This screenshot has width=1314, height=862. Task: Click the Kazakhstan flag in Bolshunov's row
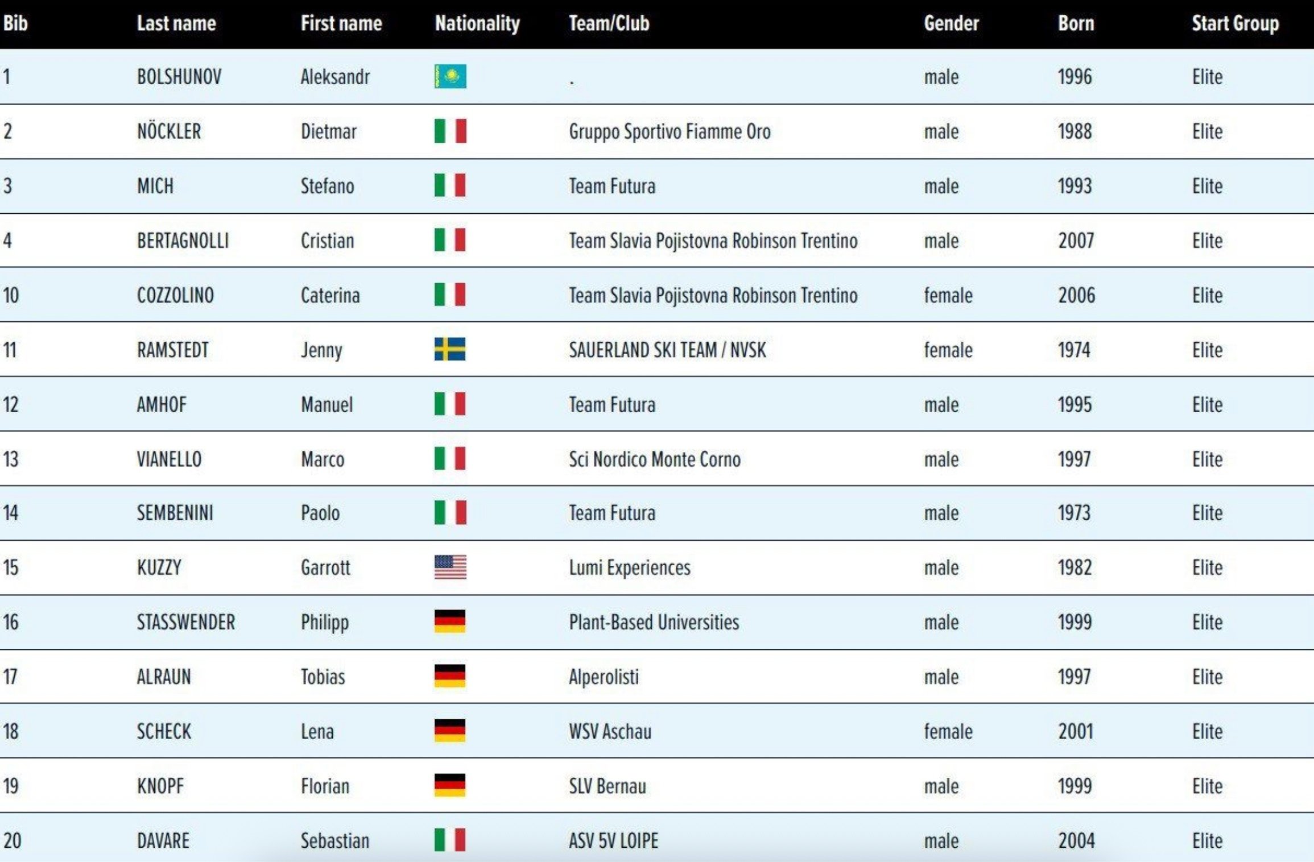450,76
